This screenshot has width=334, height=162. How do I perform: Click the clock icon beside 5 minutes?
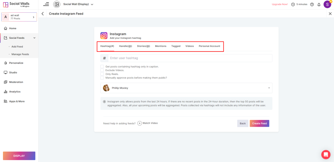click(x=293, y=5)
